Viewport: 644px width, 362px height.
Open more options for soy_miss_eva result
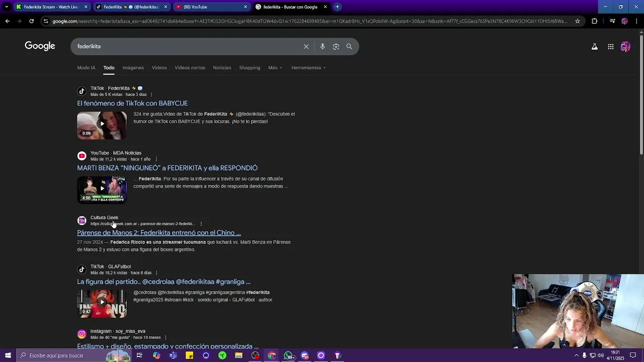[x=166, y=338]
